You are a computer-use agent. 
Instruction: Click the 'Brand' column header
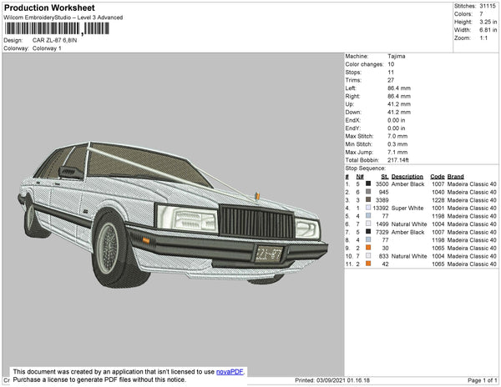pos(456,177)
